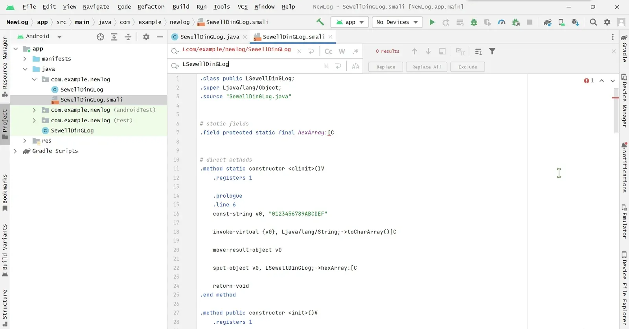Open the SDK Manager toolbar icon
The width and height of the screenshot is (629, 329).
[x=575, y=22]
